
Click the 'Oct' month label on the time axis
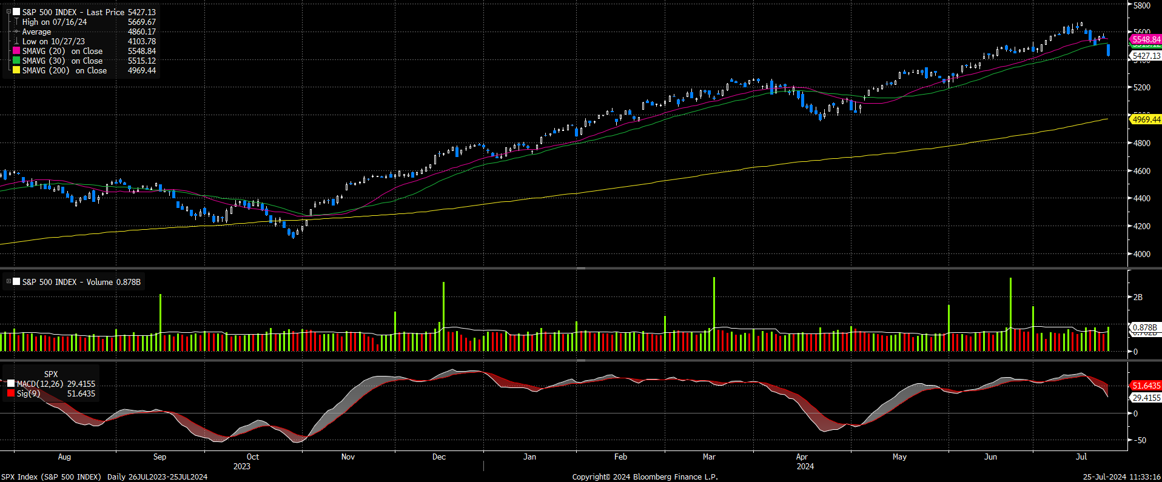(253, 457)
